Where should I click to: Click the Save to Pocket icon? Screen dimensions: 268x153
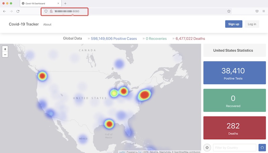pyautogui.click(x=257, y=11)
